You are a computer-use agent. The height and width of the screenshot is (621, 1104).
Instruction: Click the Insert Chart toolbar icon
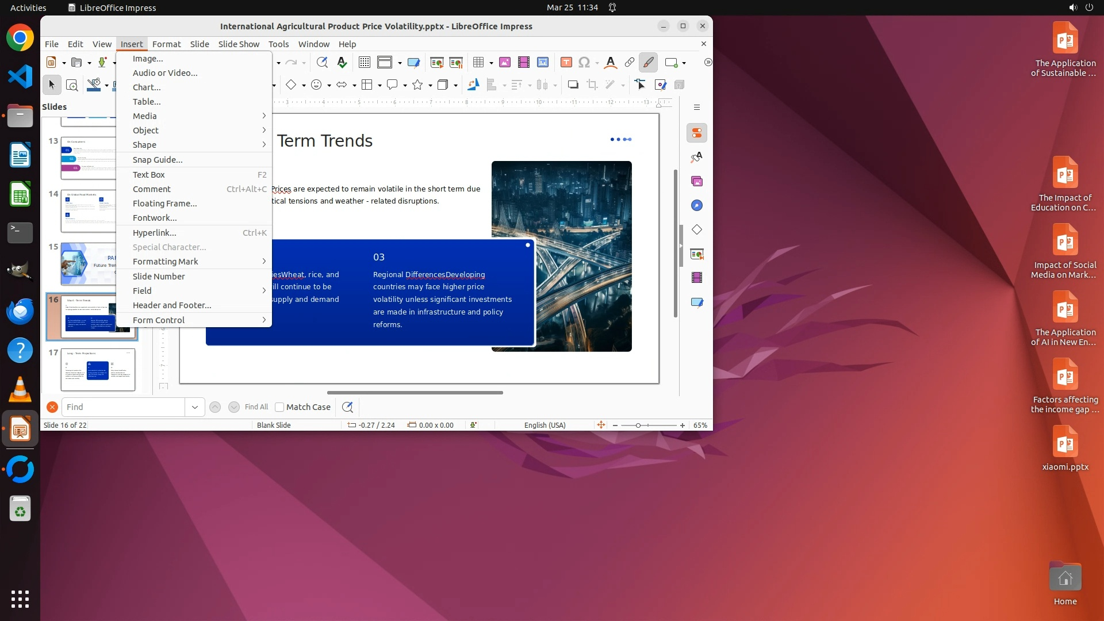pyautogui.click(x=542, y=63)
